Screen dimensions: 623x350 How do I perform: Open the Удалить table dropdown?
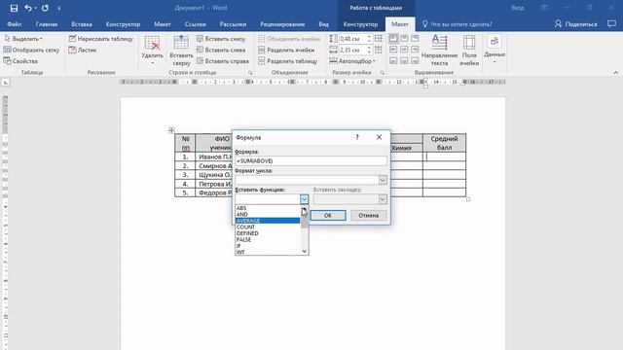(x=152, y=51)
